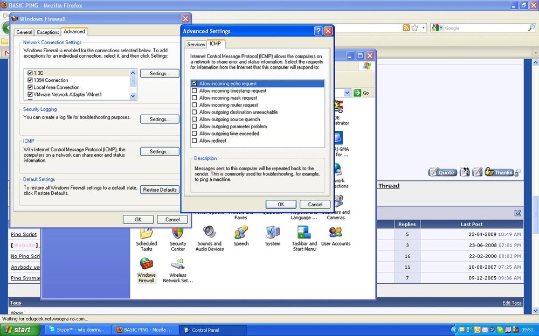The image size is (539, 336).
Task: Click the Start button
Action: [20, 330]
